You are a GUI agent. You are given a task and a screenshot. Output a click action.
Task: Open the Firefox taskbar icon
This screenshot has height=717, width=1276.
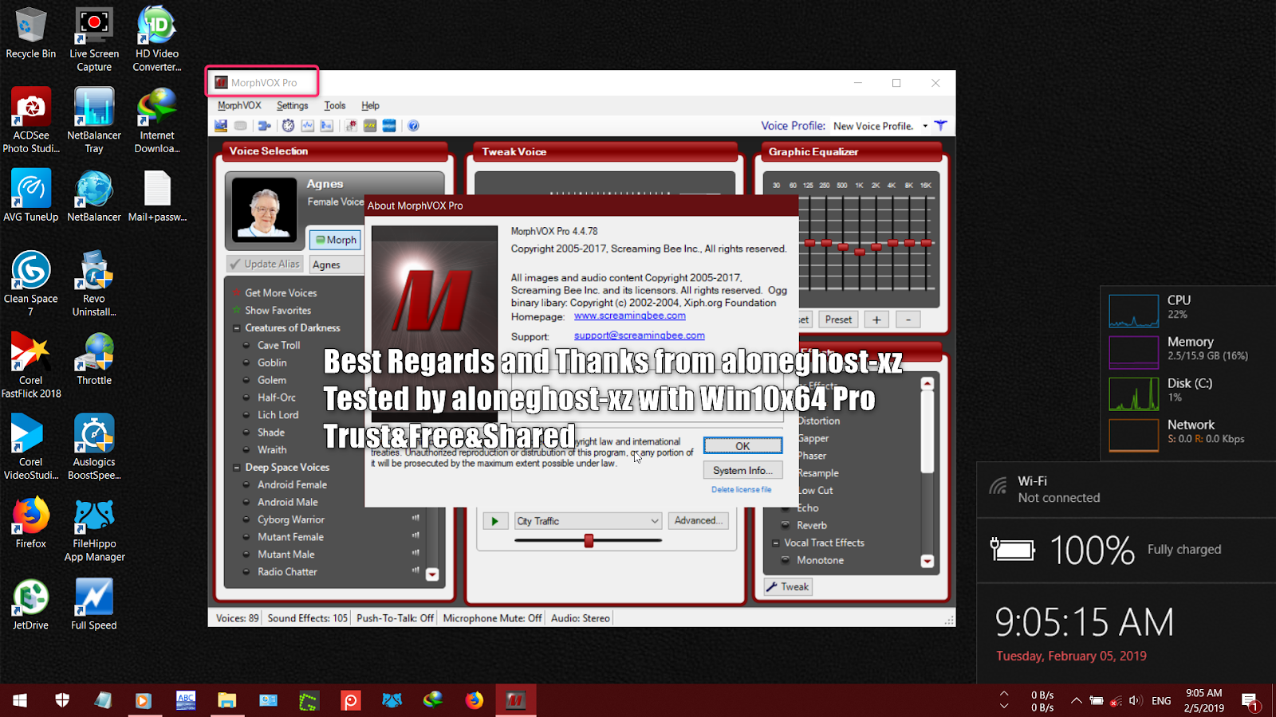pos(474,700)
